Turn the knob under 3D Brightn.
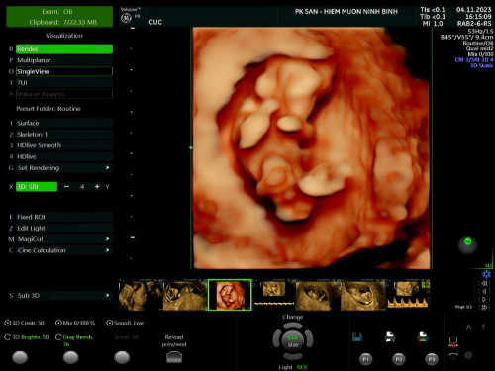The image size is (495, 371). point(20,357)
